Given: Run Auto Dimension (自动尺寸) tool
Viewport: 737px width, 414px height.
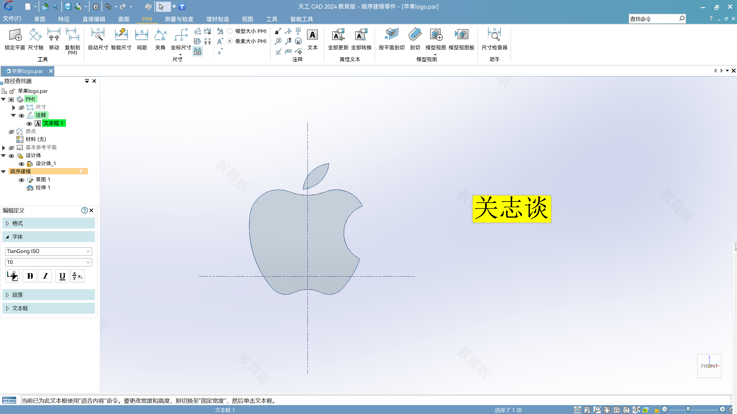Looking at the screenshot, I should coord(98,39).
